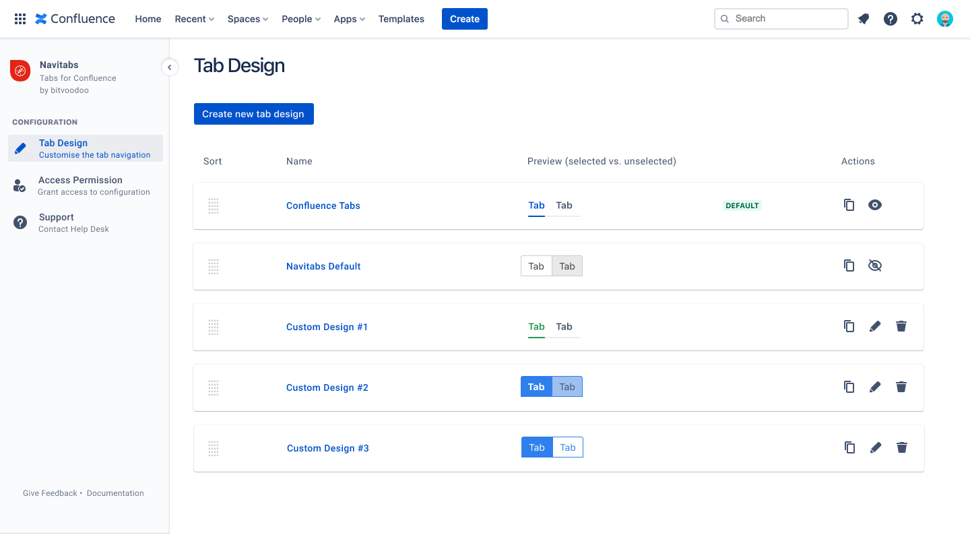
Task: Grab the sort handle for Custom Design #2
Action: (x=214, y=388)
